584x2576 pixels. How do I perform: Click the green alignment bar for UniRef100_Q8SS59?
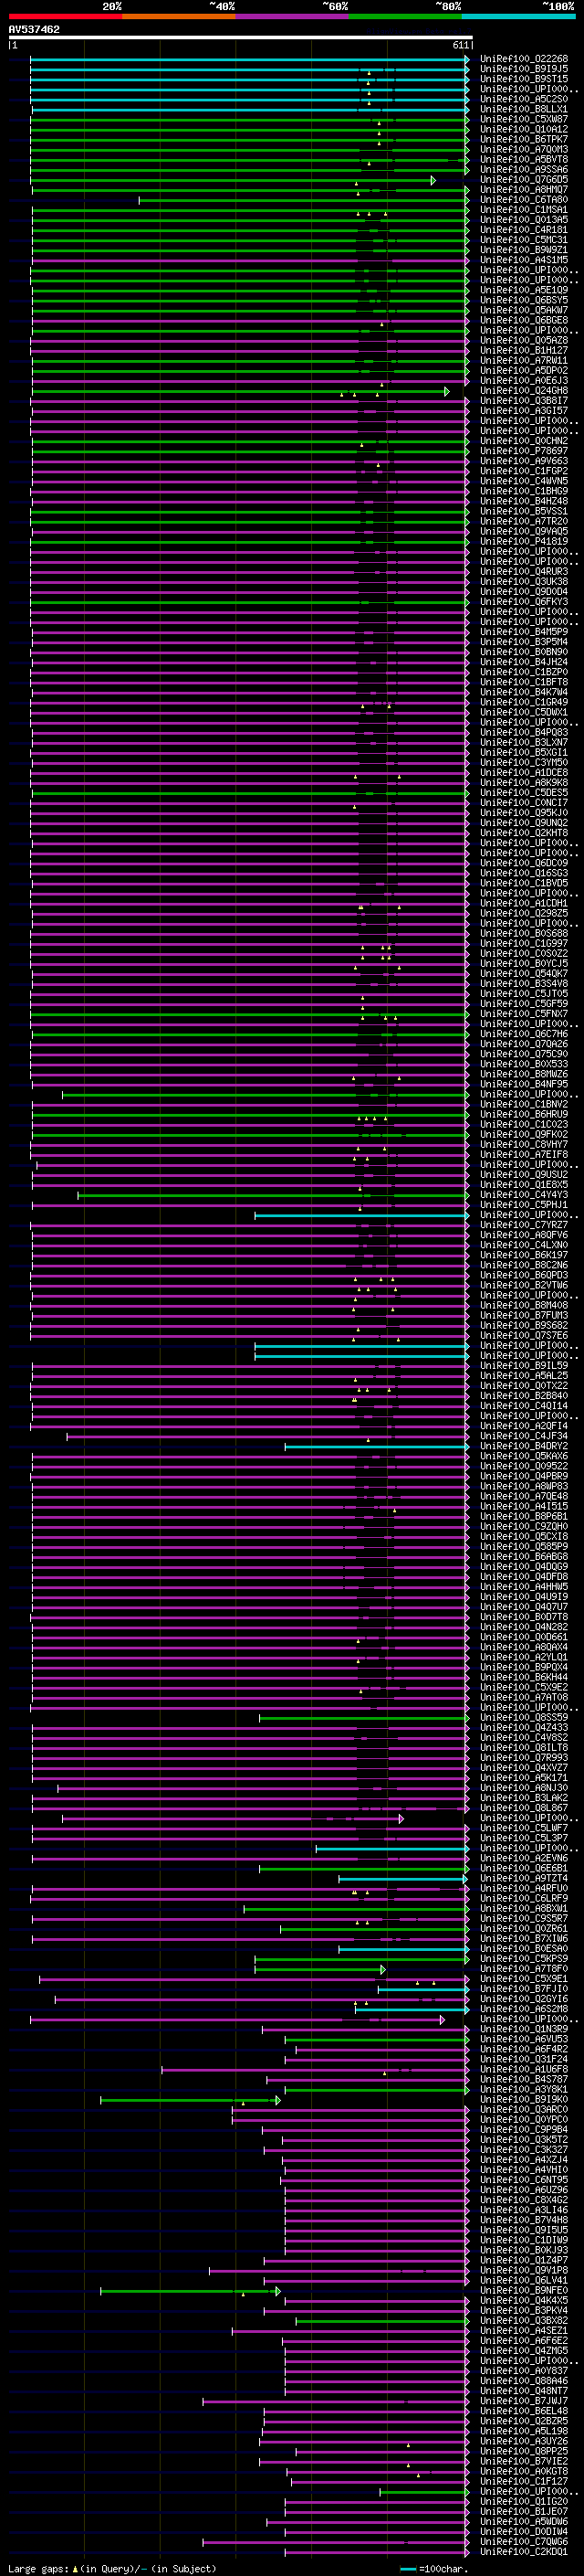364,1718
